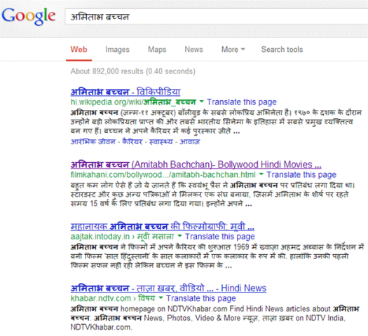Click the Google logo

point(29,16)
